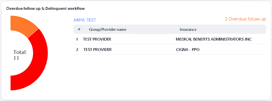272x101 pixels.
Task: Click the row number 1 cell
Action: (x=77, y=39)
